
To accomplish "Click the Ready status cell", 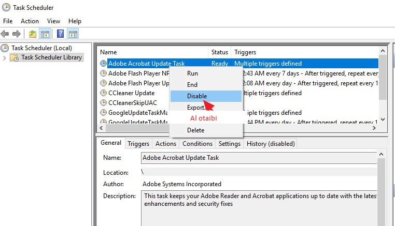I will (220, 63).
